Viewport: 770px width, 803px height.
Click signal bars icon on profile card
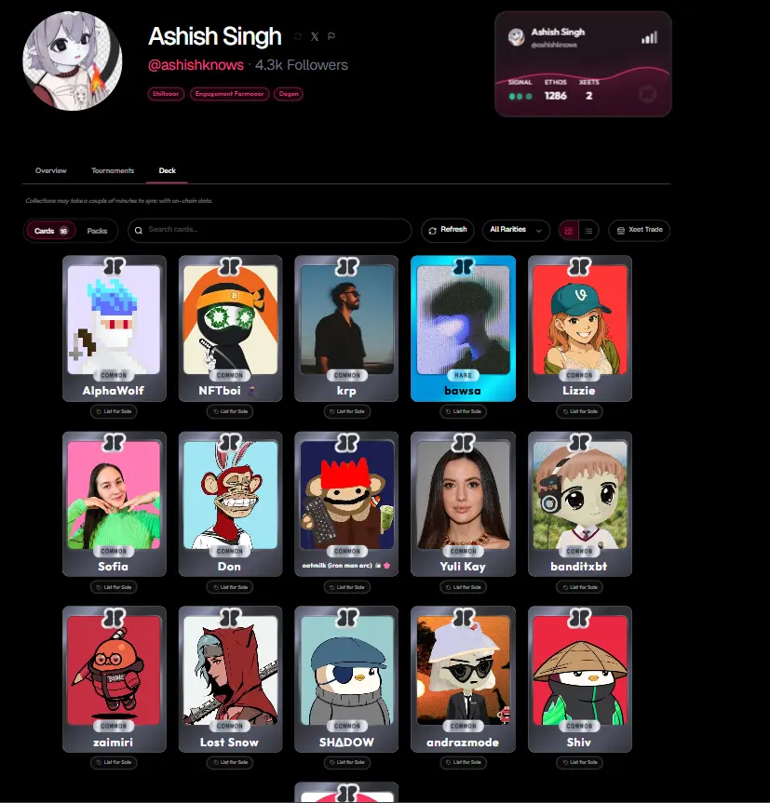coord(649,38)
